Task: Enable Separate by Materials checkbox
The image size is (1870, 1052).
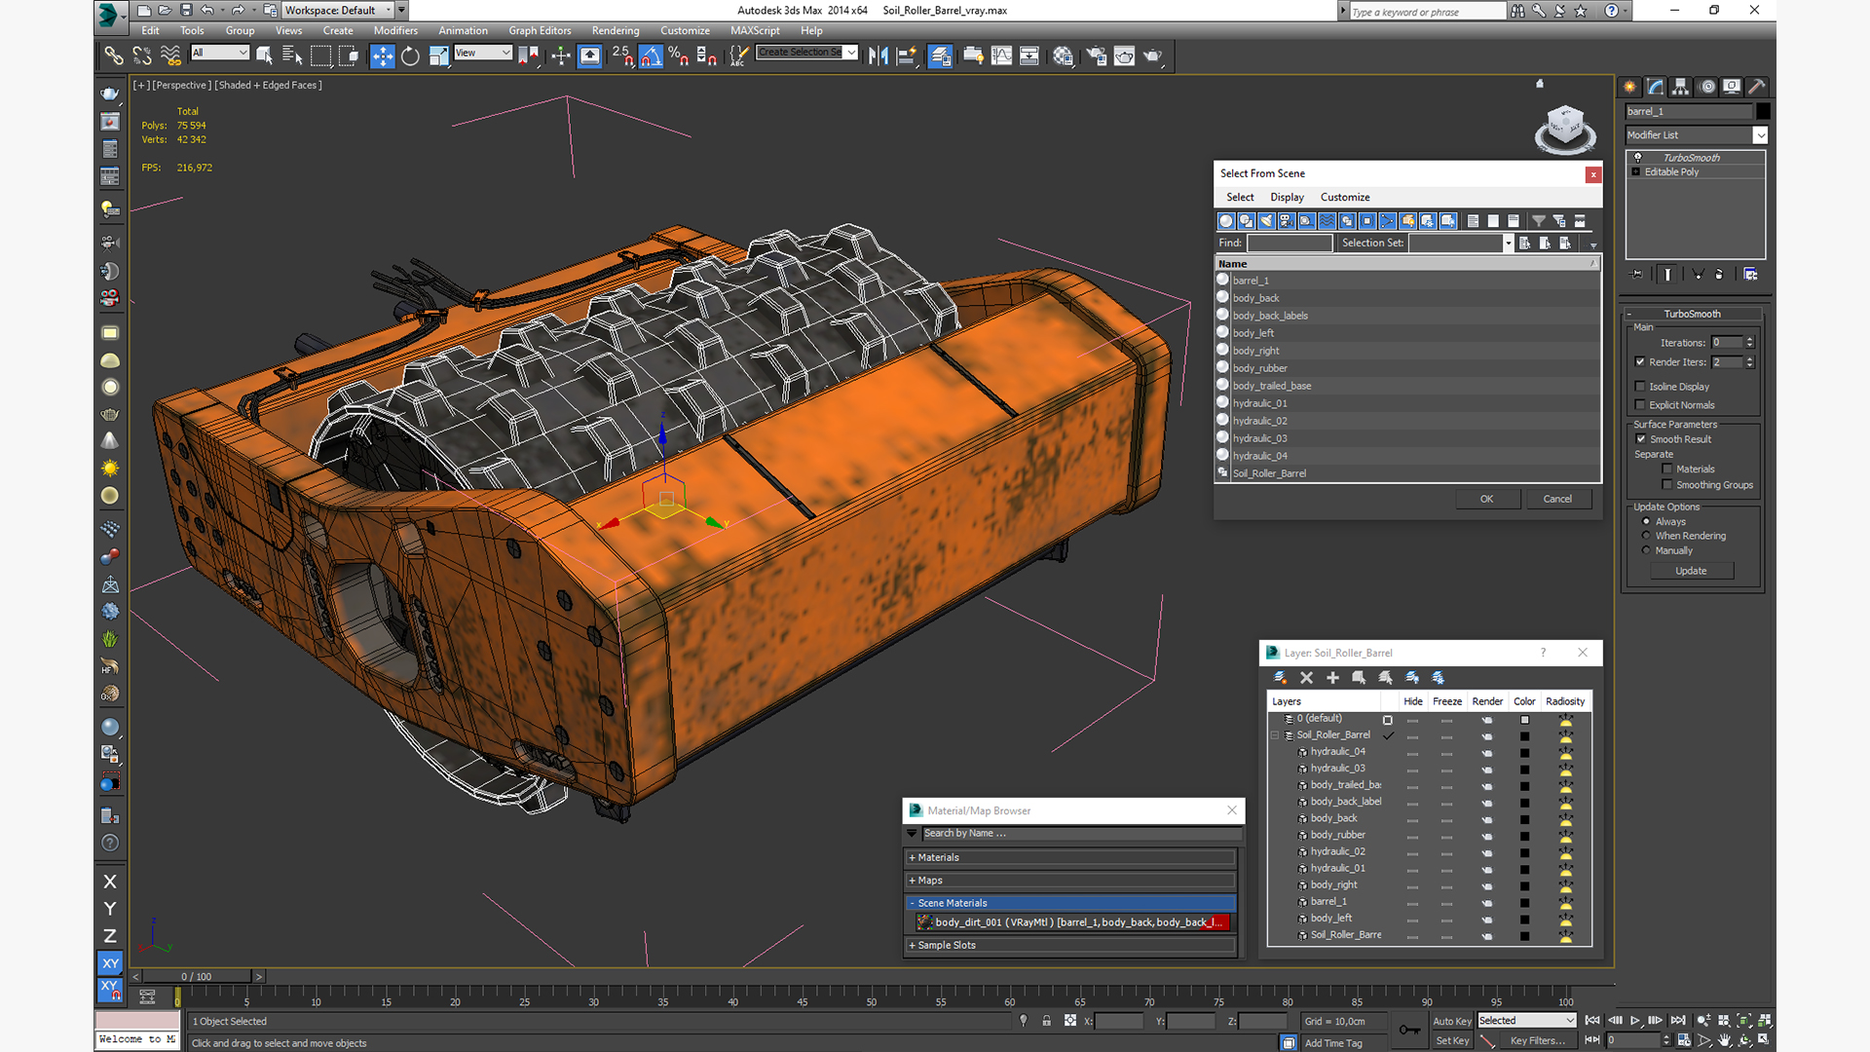Action: (1667, 470)
